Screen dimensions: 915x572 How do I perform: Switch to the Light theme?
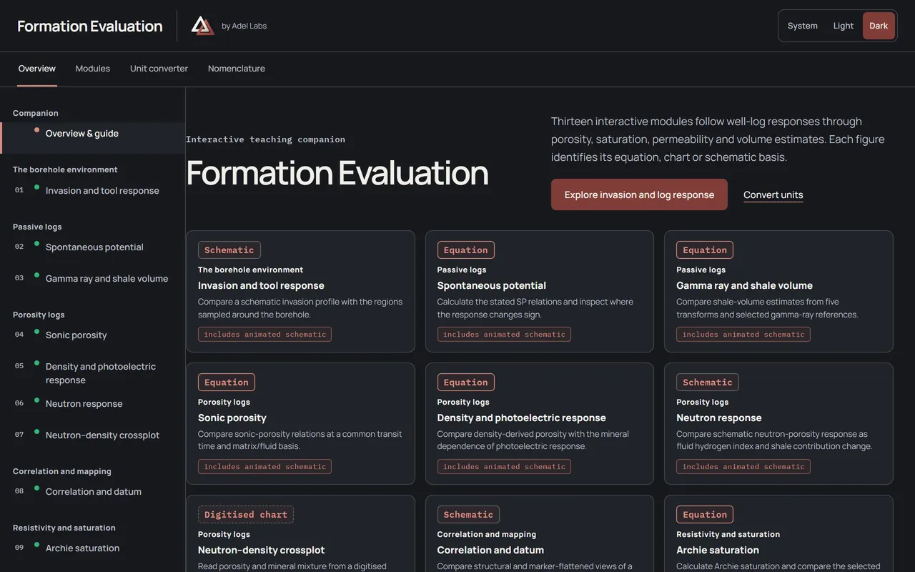pyautogui.click(x=843, y=26)
